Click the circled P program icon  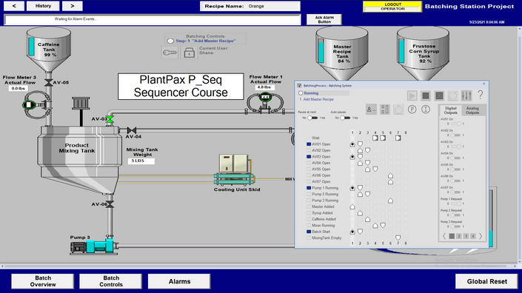(x=412, y=110)
